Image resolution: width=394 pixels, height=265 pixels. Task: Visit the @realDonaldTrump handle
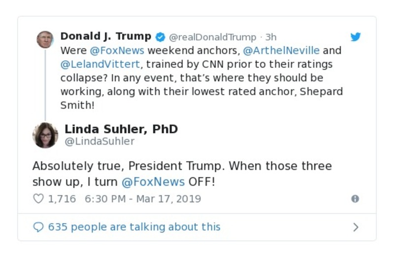click(x=213, y=37)
